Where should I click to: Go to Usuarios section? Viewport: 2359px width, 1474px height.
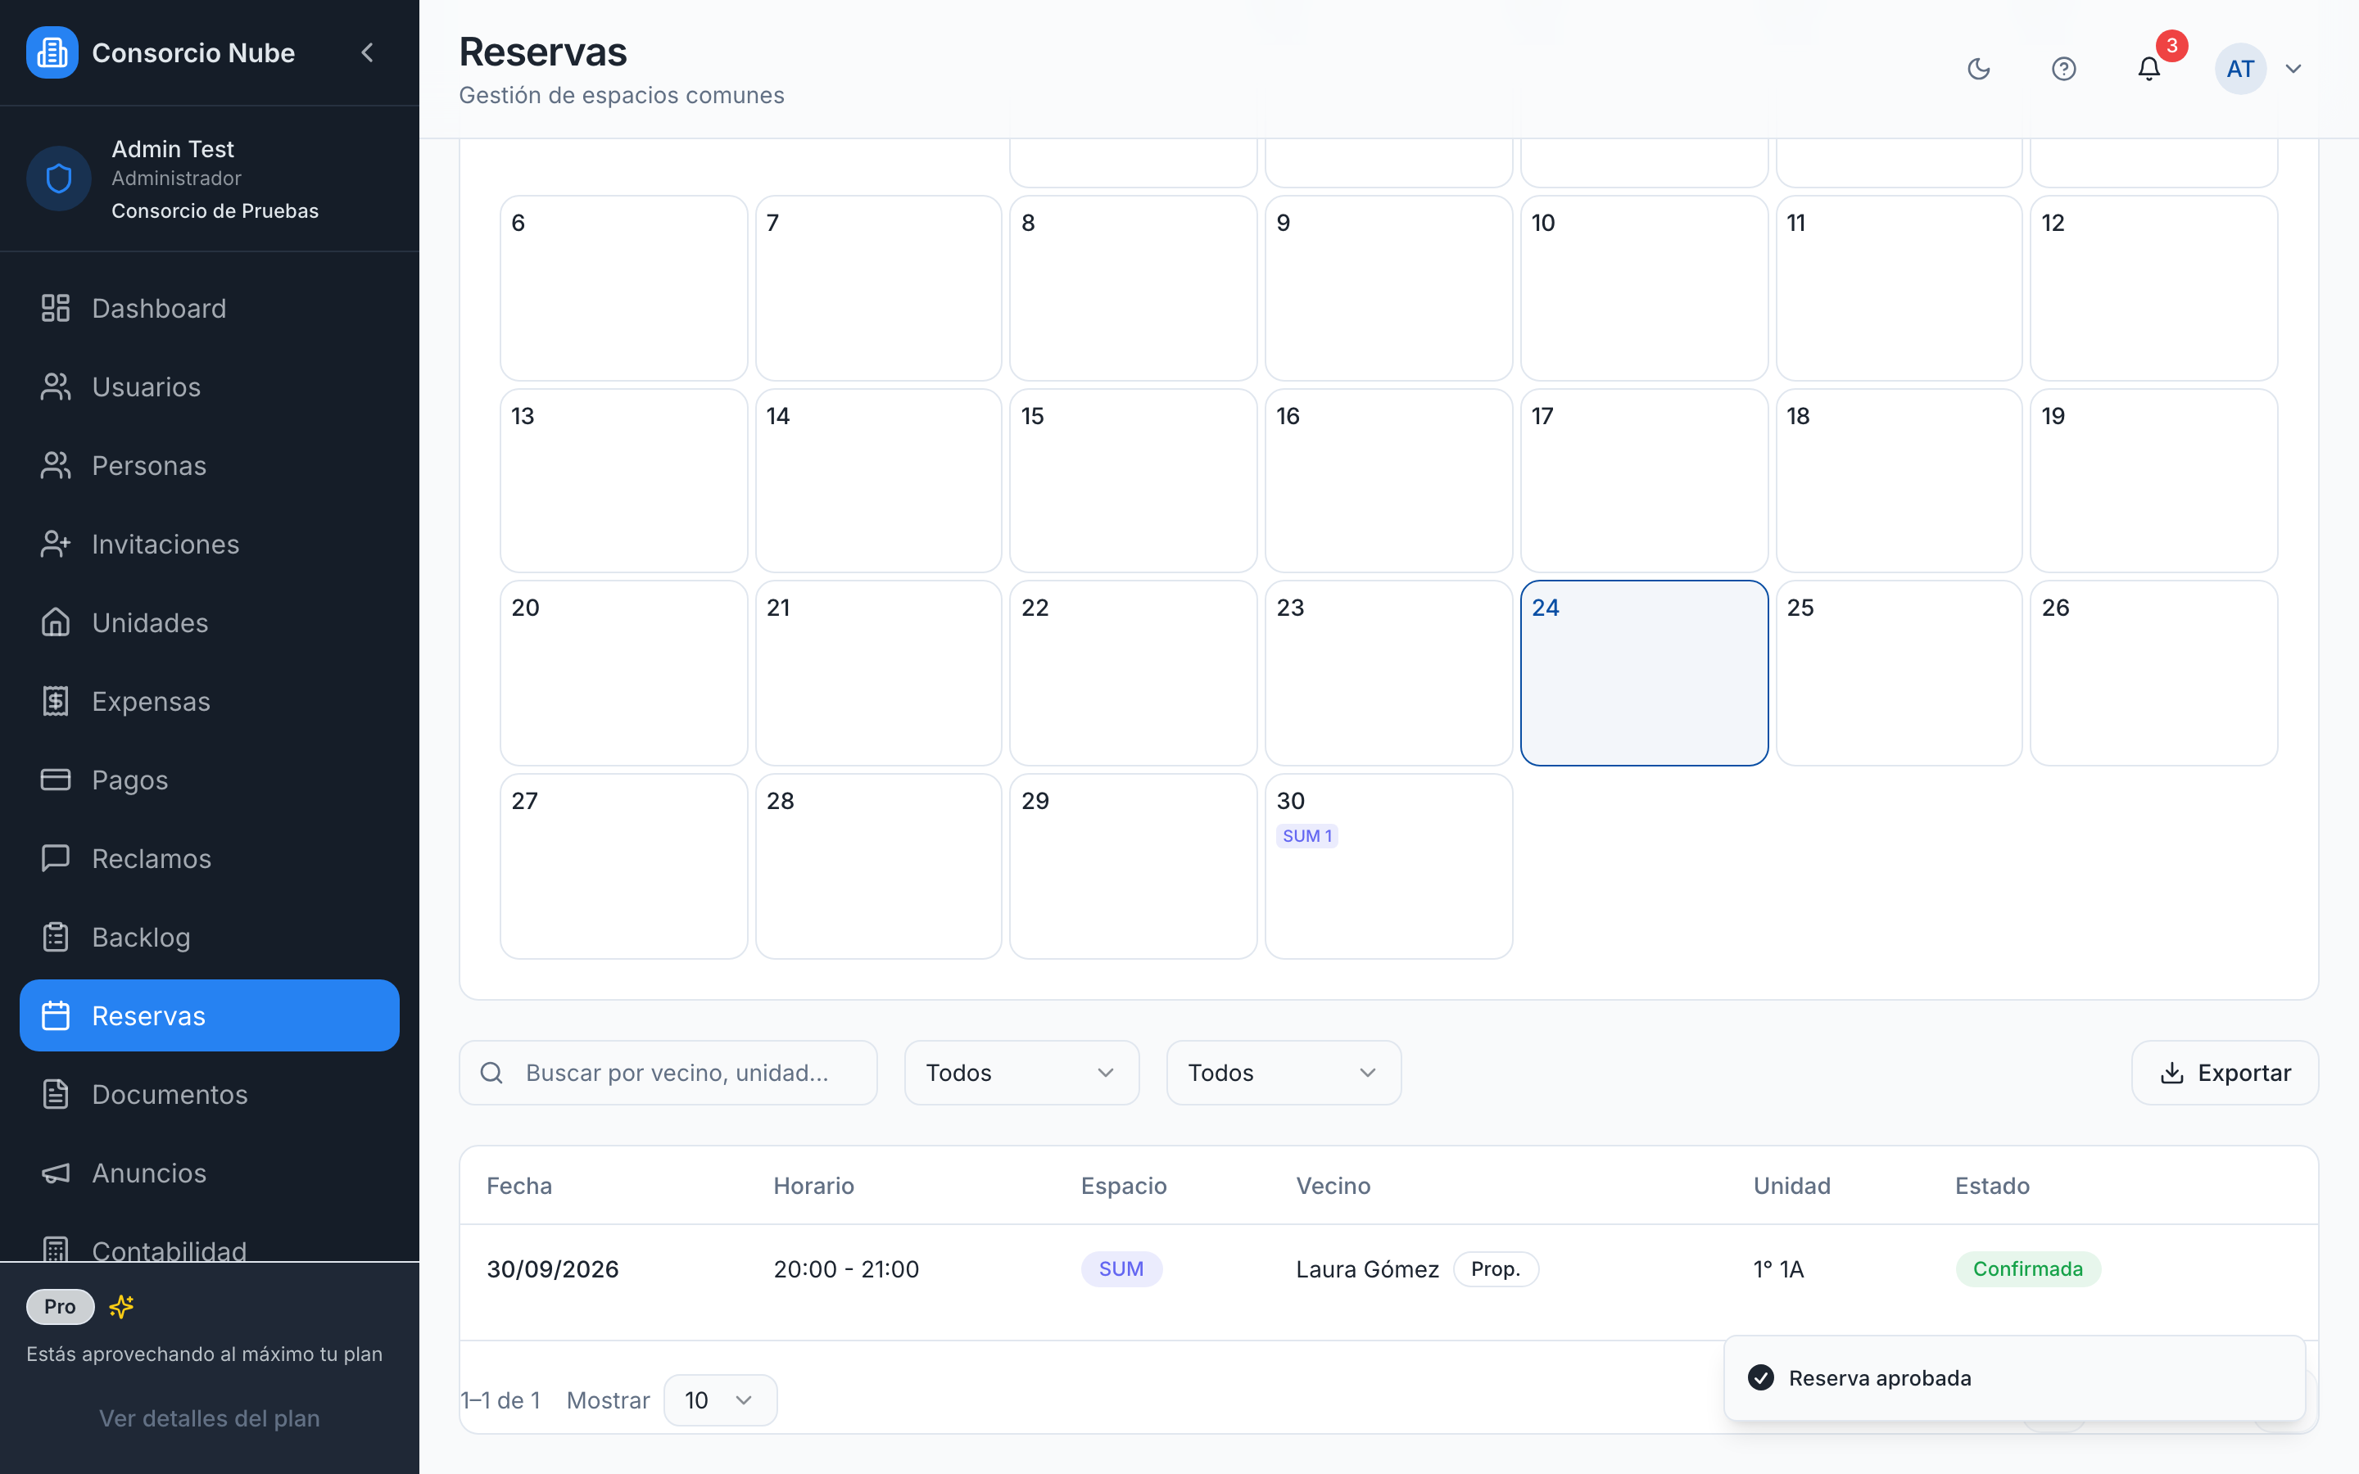[210, 387]
